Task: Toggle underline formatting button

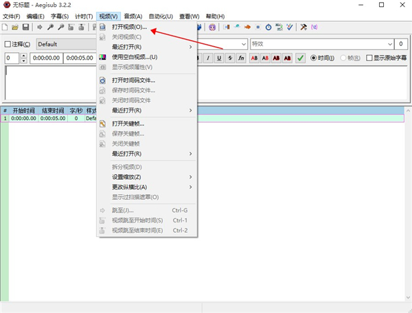Action: [x=219, y=58]
